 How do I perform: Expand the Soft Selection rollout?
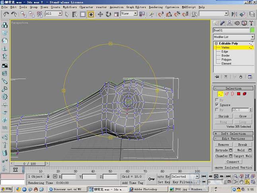pos(234,133)
